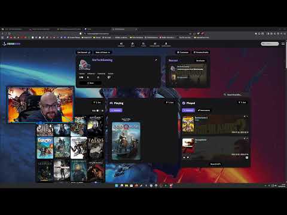Open the filter dropdown on the left game list
The height and width of the screenshot is (215, 287).
tap(97, 103)
